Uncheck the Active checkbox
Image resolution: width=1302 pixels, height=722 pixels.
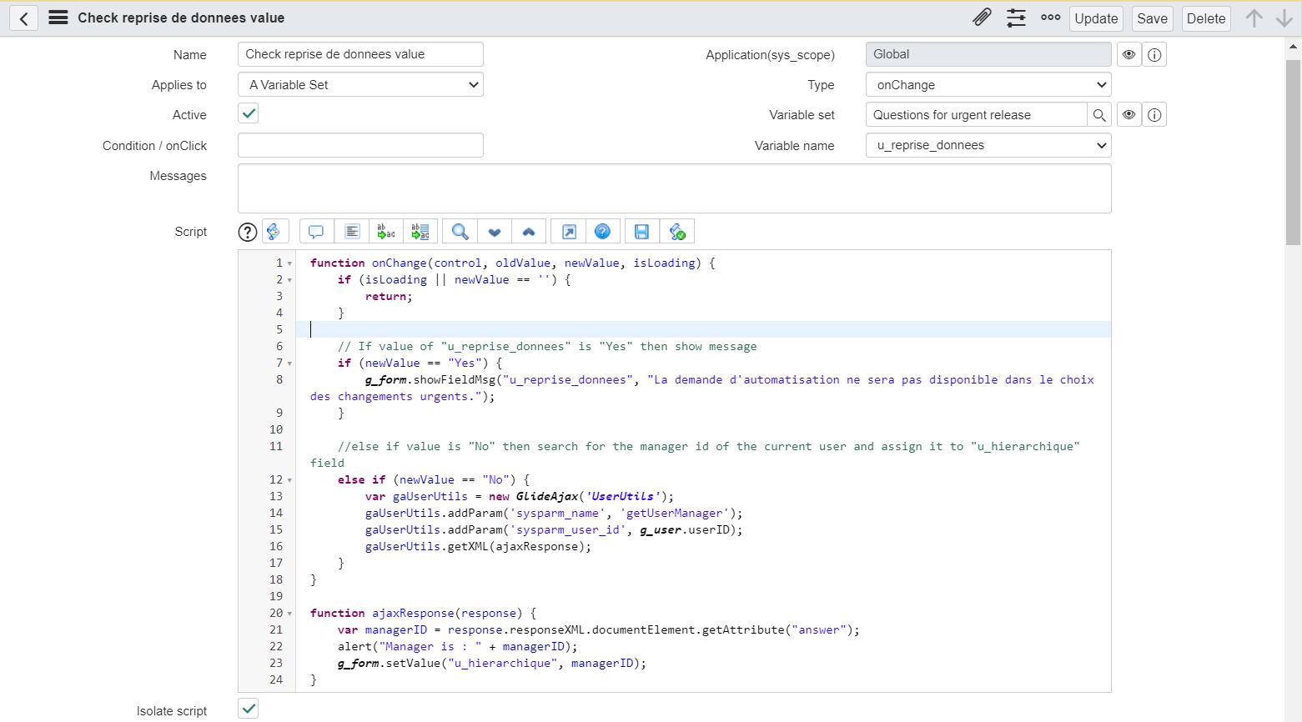click(x=249, y=113)
